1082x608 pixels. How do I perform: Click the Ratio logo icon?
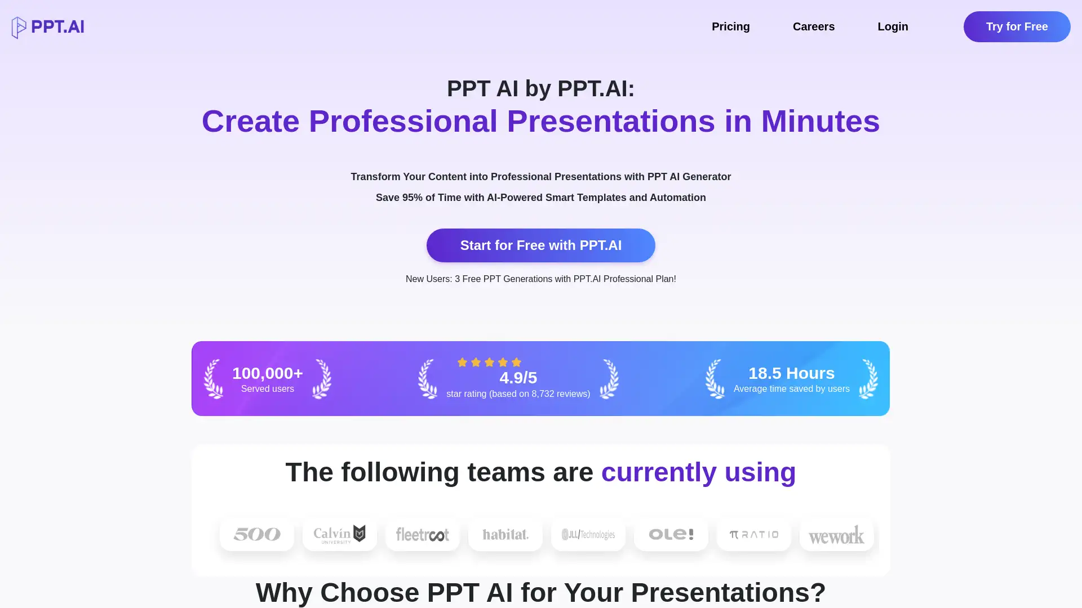[x=753, y=534]
